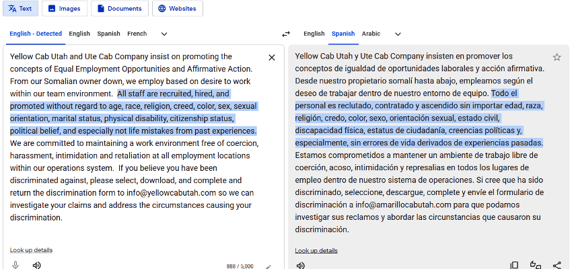This screenshot has height=269, width=572.
Task: Select French as source language
Action: (x=137, y=34)
